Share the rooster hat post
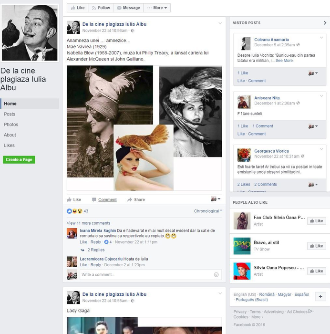 pyautogui.click(x=136, y=199)
